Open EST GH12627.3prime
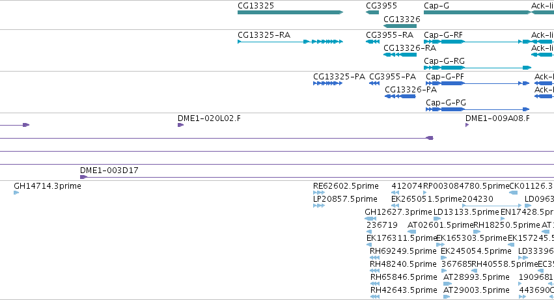The image size is (554, 300). tap(370, 219)
